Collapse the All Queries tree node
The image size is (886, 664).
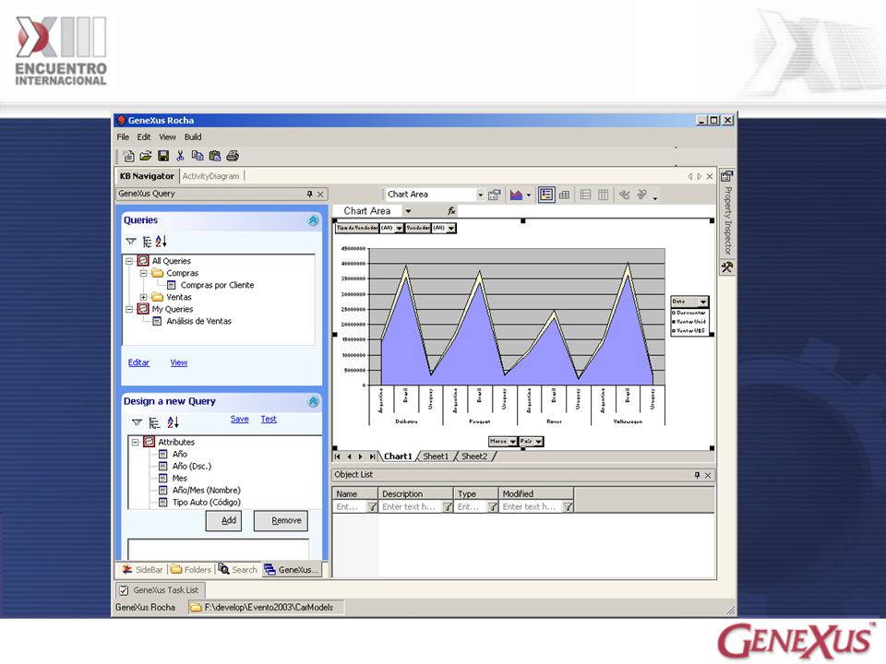click(x=129, y=261)
